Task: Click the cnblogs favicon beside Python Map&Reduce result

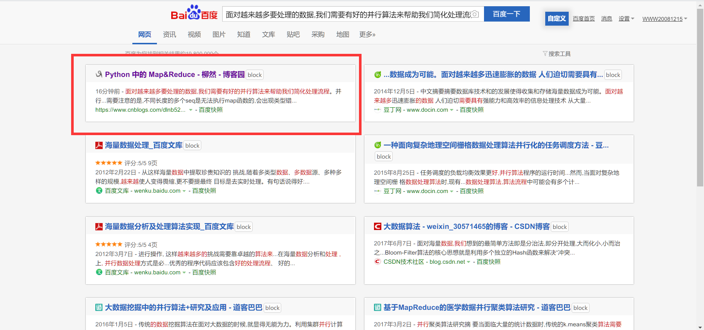Action: pyautogui.click(x=99, y=74)
